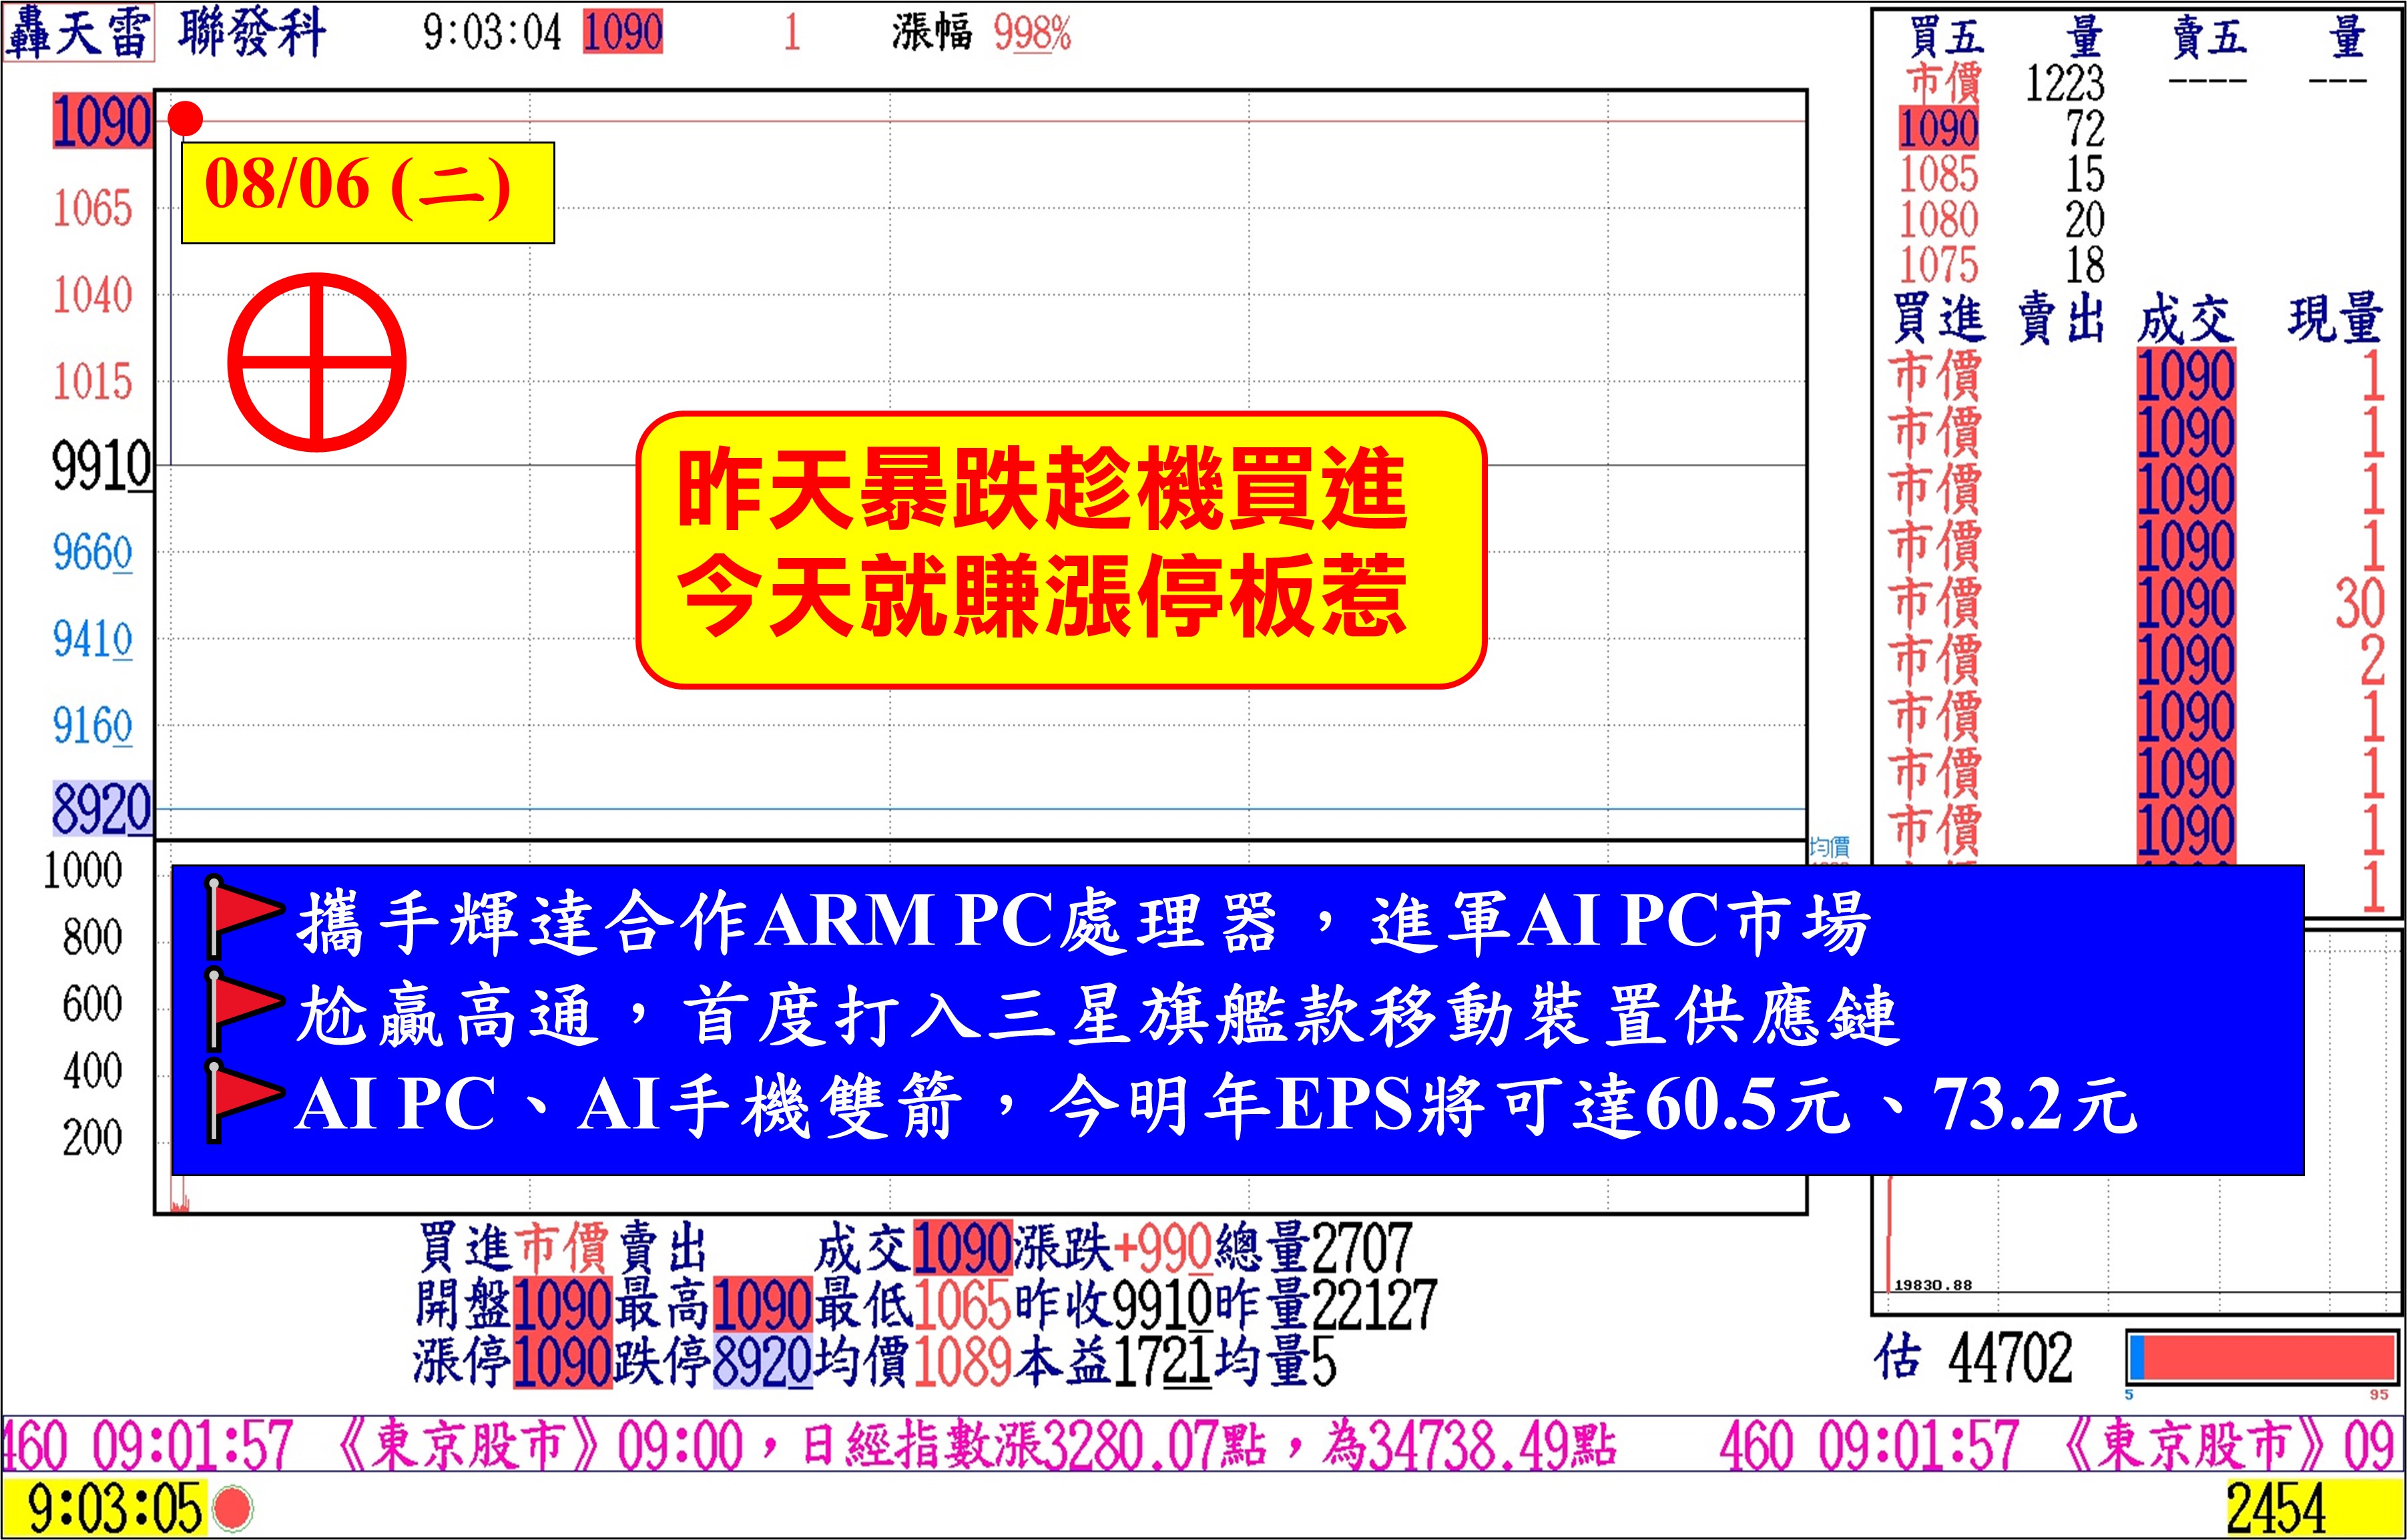Click the red circled cross symbol
The image size is (2407, 1540).
point(316,362)
